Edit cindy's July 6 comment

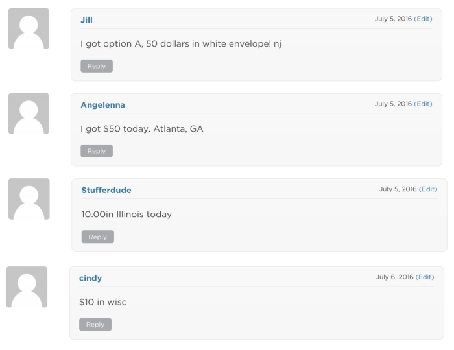pos(425,277)
